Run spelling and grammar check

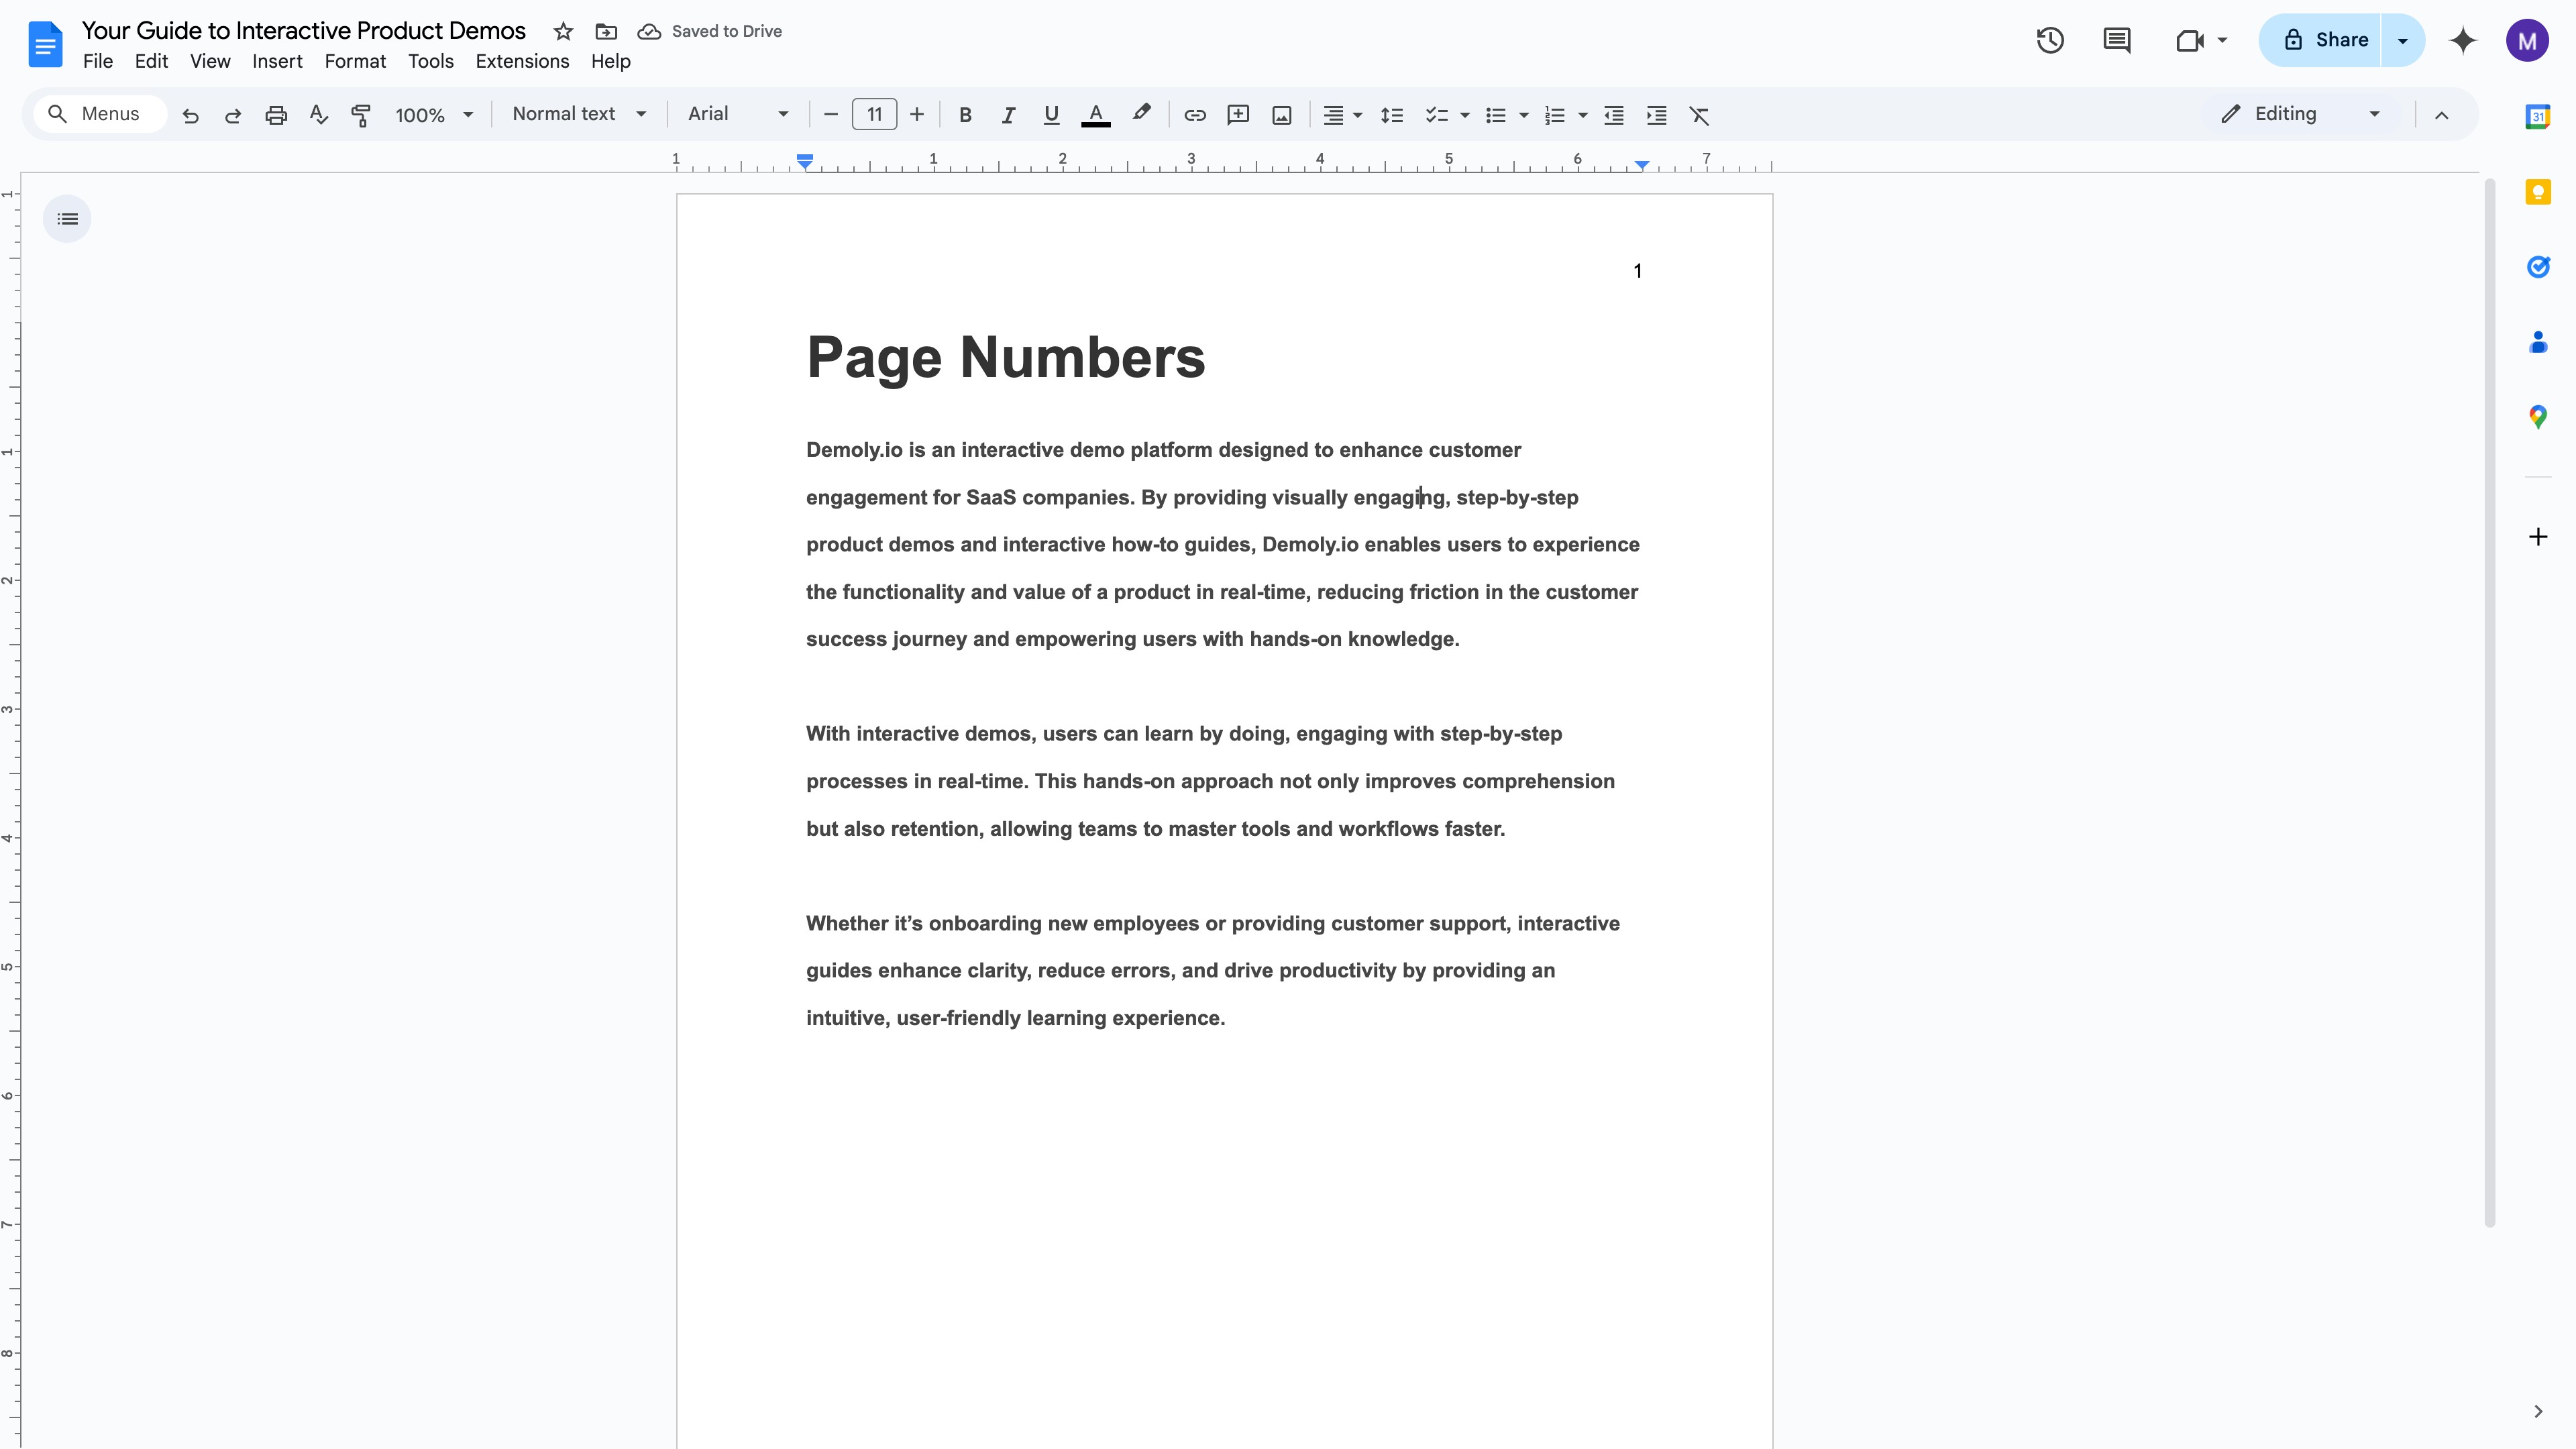click(x=319, y=115)
